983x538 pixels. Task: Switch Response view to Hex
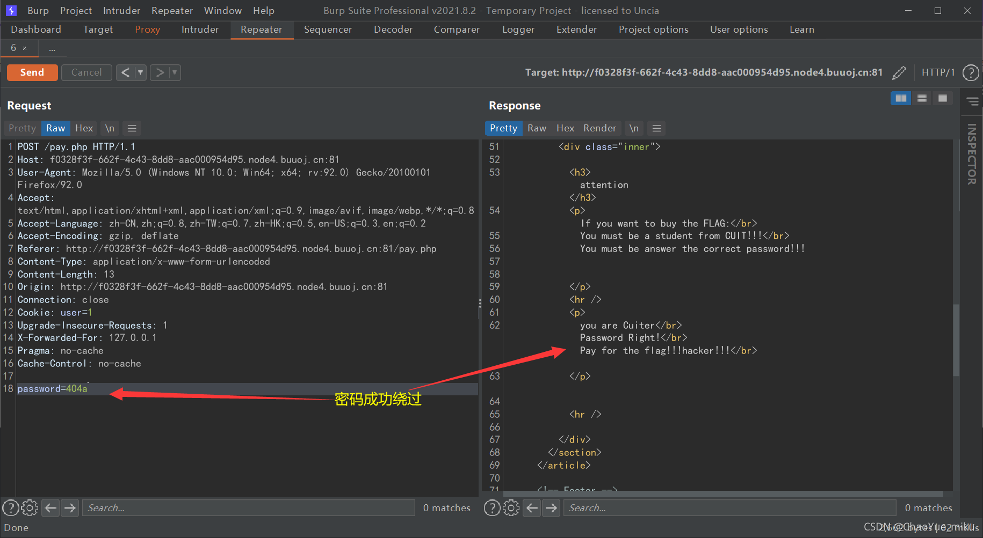coord(565,128)
